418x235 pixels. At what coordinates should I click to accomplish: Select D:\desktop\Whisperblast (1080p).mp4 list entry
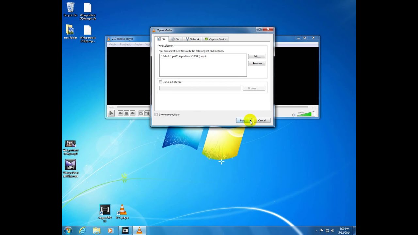183,56
